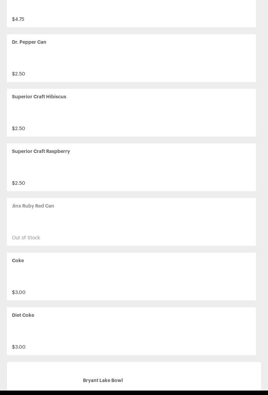Choose the Superior Craft Raspberry item title
This screenshot has width=268, height=395.
click(x=41, y=151)
